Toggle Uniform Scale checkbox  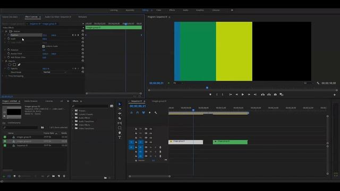[x=44, y=46]
